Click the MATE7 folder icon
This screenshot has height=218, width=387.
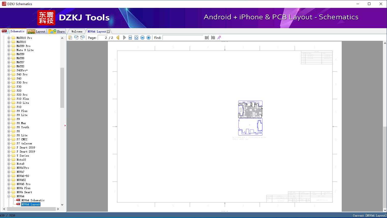pyautogui.click(x=13, y=62)
